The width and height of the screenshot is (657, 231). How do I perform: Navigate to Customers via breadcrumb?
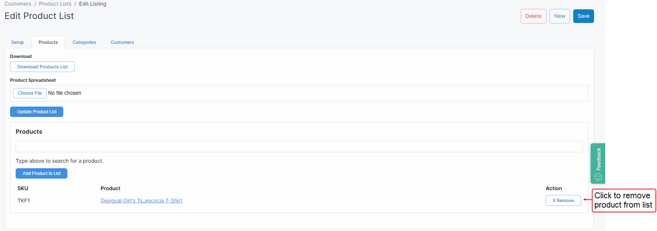pos(18,4)
